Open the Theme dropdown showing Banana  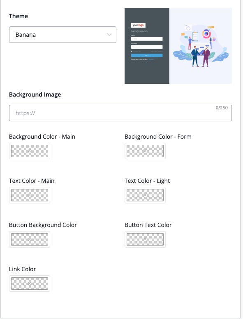pyautogui.click(x=62, y=35)
